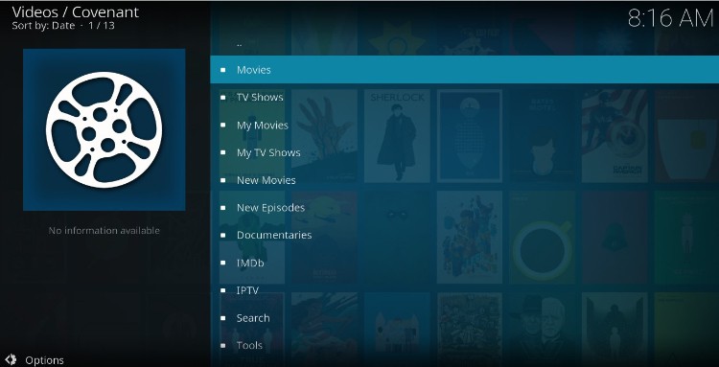Select My TV Shows entry
Screen dimensions: 719x367
click(465, 152)
